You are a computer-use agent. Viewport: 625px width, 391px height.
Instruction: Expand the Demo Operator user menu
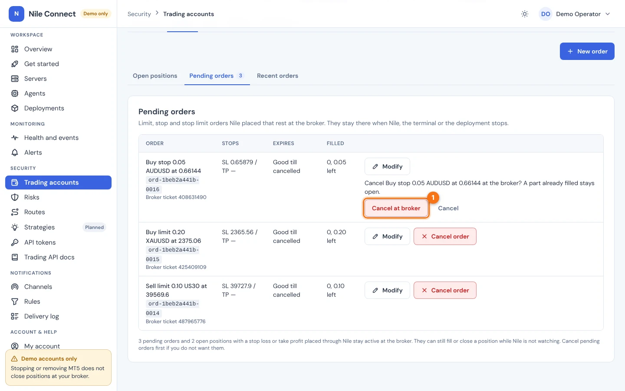[x=576, y=14]
